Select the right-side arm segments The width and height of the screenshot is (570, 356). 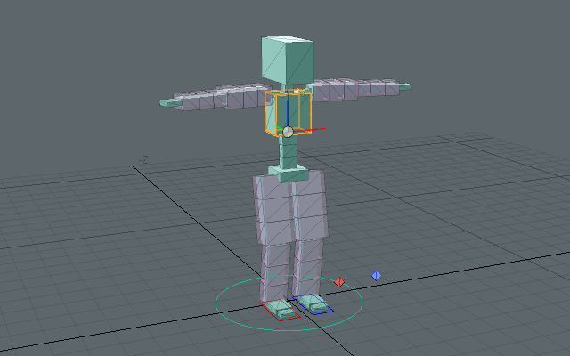pos(356,88)
